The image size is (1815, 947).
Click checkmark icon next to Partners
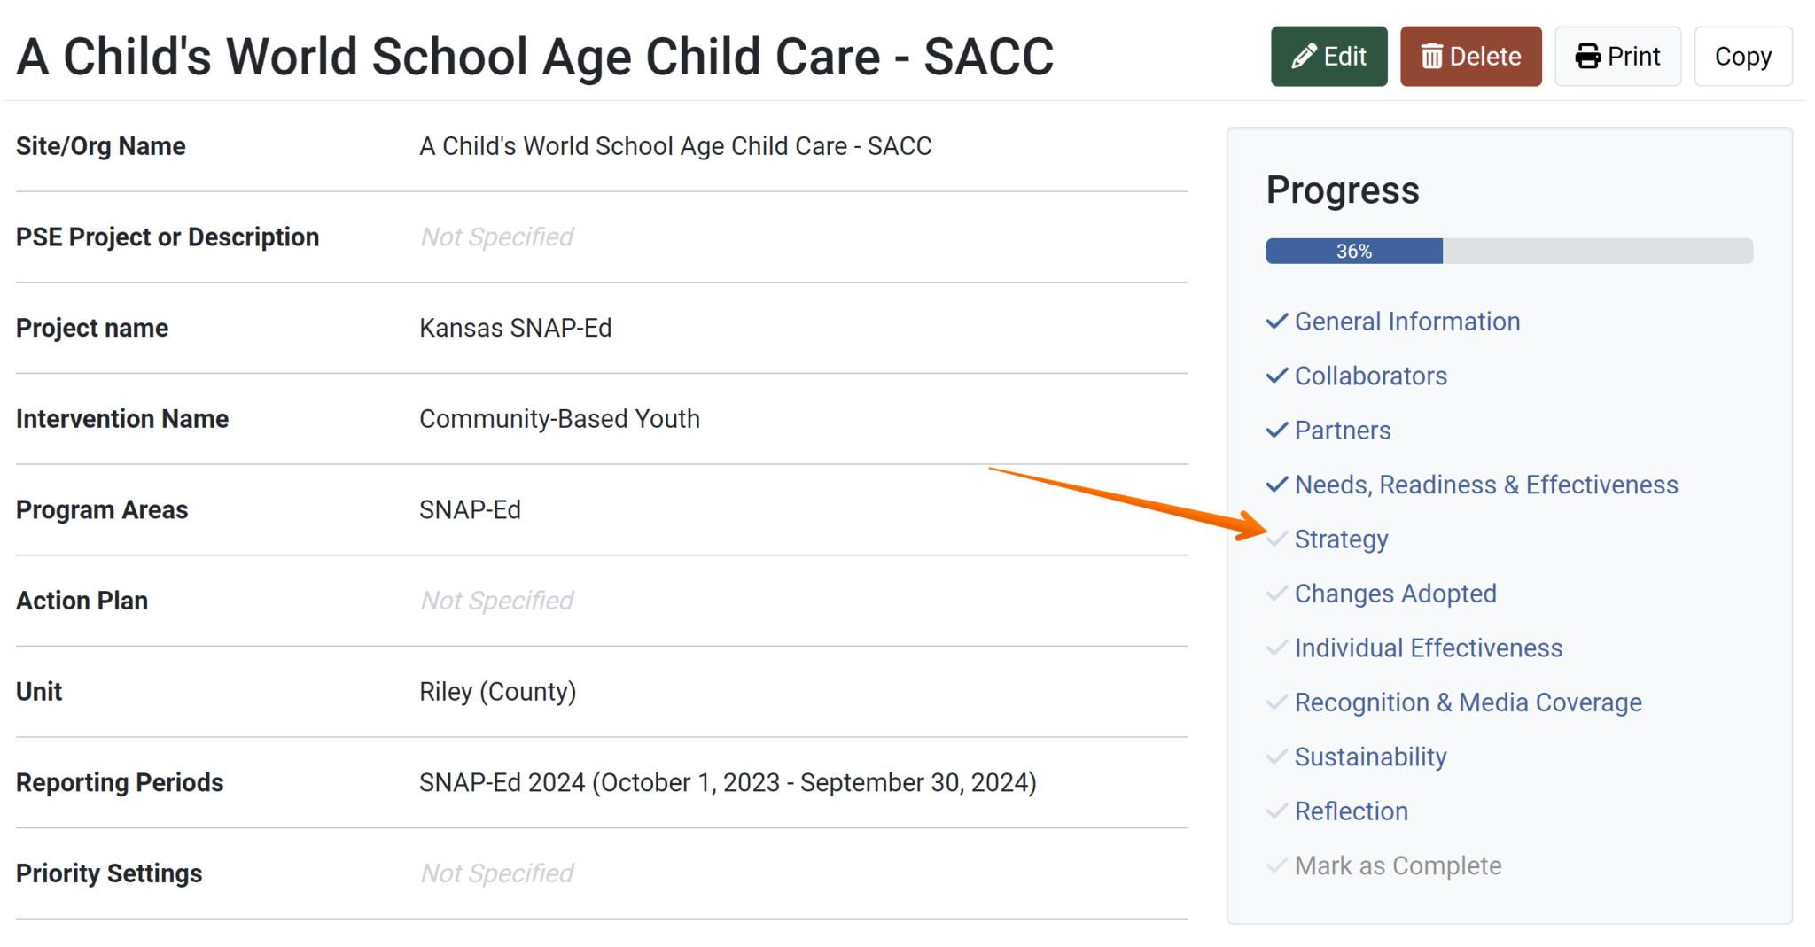[x=1276, y=431]
